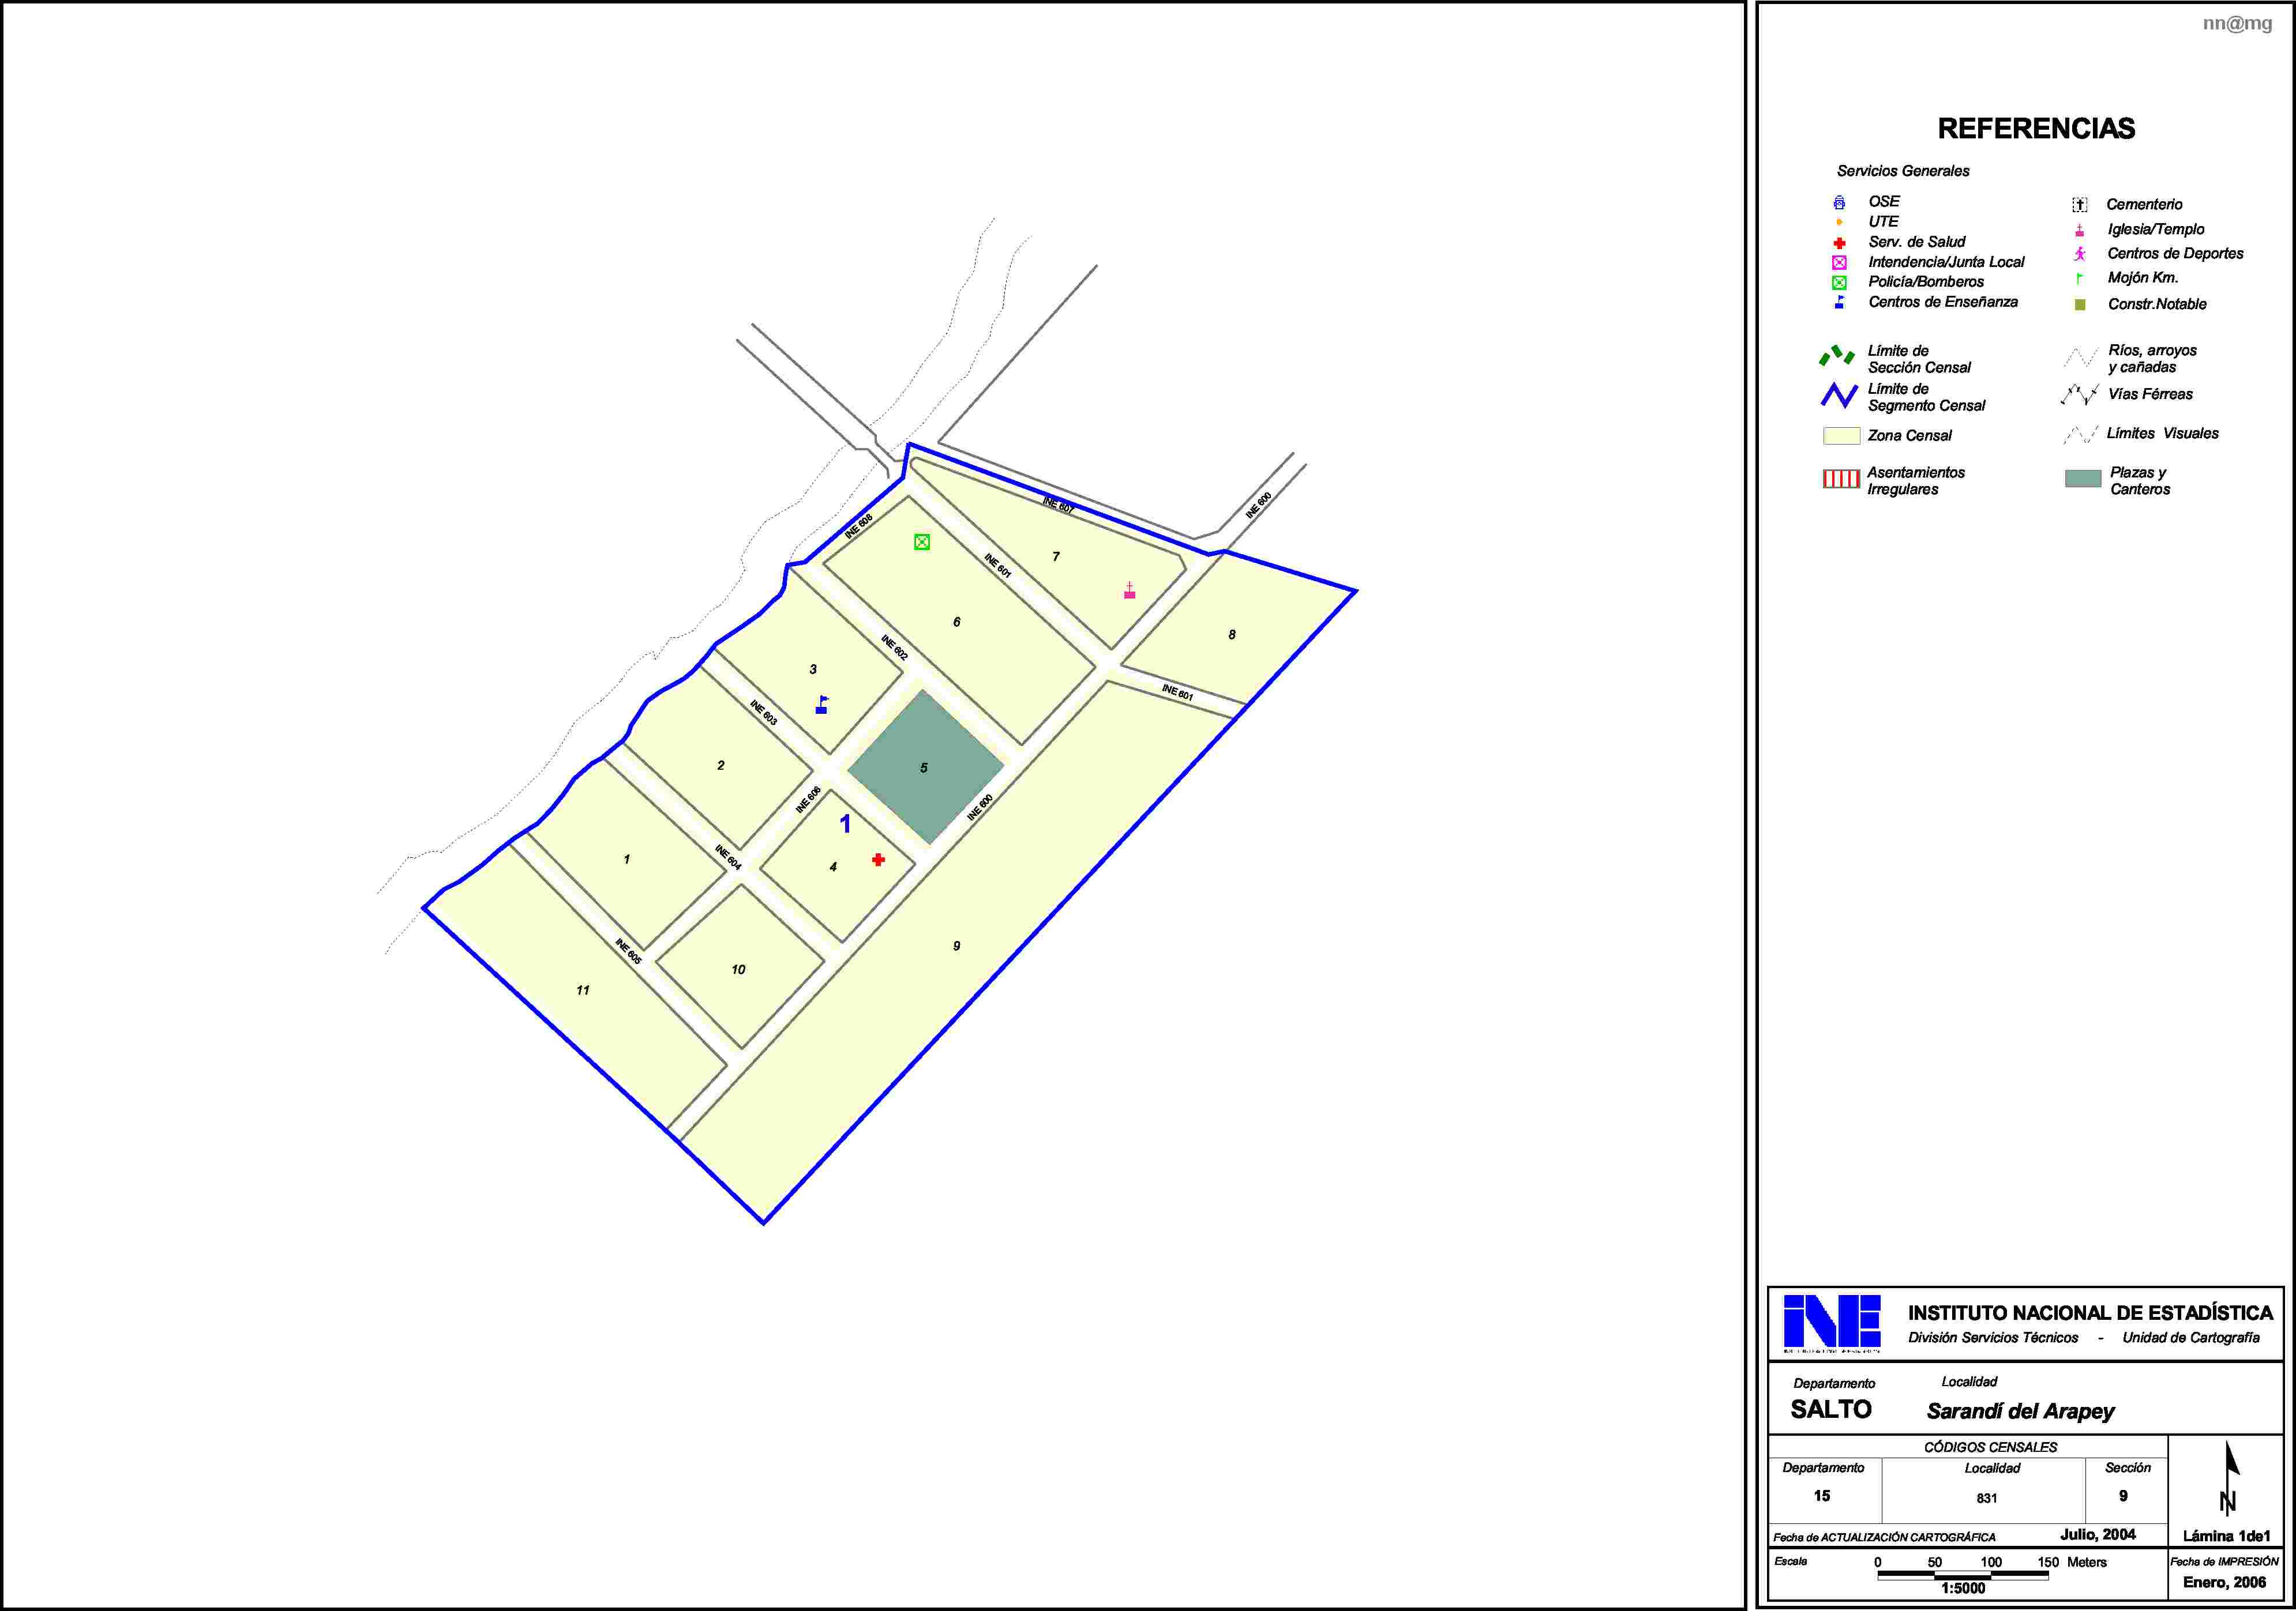
Task: Click the Lámina 1de1 label
Action: point(2227,1536)
